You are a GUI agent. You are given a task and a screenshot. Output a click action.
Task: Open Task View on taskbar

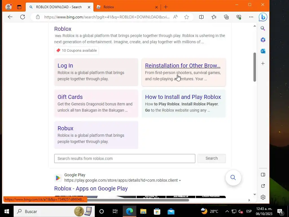[x=115, y=211]
